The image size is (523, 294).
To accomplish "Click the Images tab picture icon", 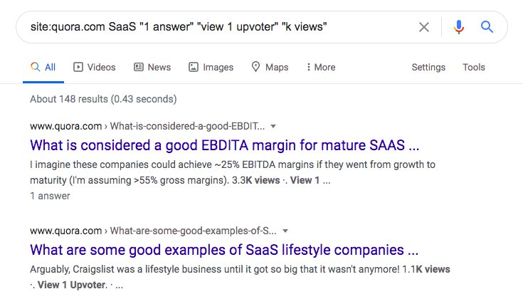I will pos(194,67).
